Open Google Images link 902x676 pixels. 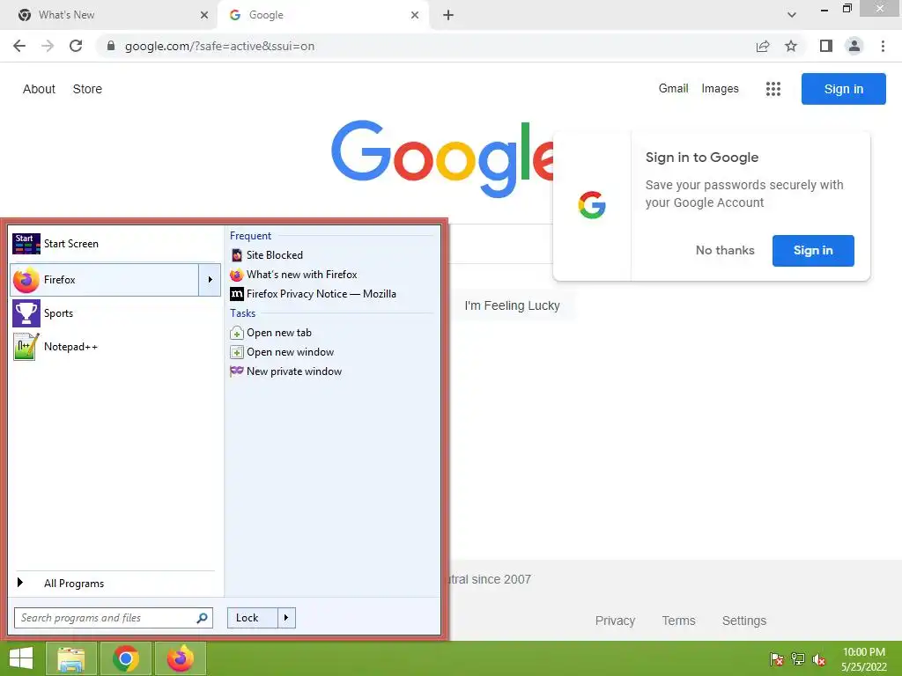[x=720, y=89]
